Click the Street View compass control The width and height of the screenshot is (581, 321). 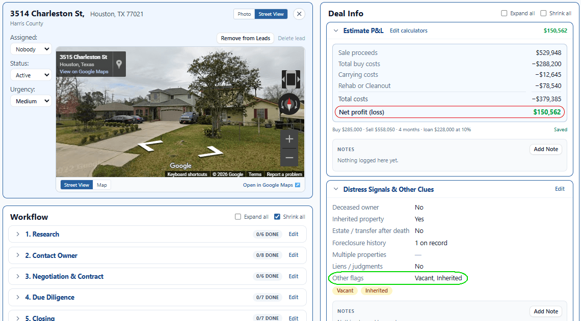coord(289,104)
